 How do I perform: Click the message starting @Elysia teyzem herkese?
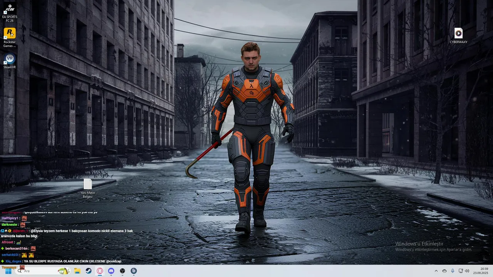coord(67,234)
